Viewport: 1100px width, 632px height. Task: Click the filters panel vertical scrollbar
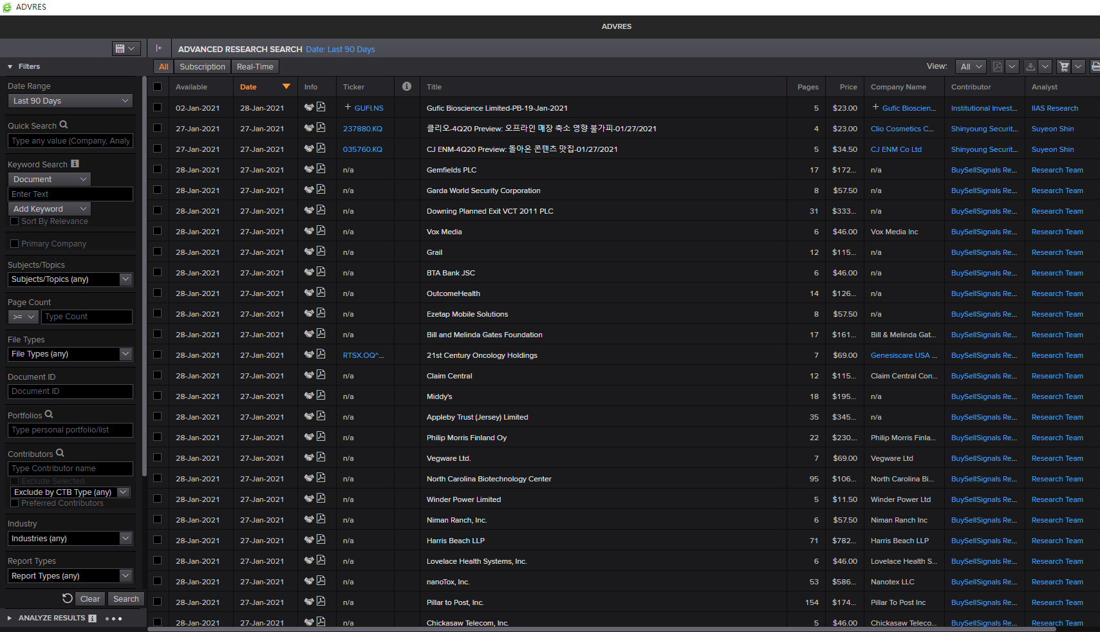[x=144, y=277]
